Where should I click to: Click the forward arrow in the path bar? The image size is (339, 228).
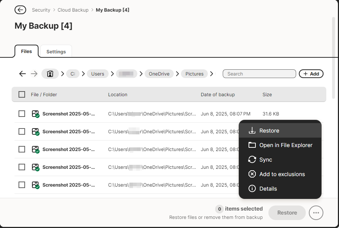(34, 74)
